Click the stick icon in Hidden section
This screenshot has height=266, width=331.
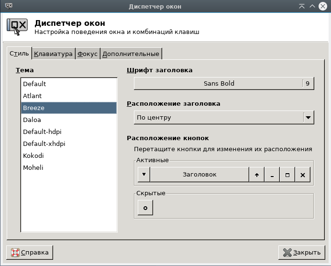click(145, 208)
